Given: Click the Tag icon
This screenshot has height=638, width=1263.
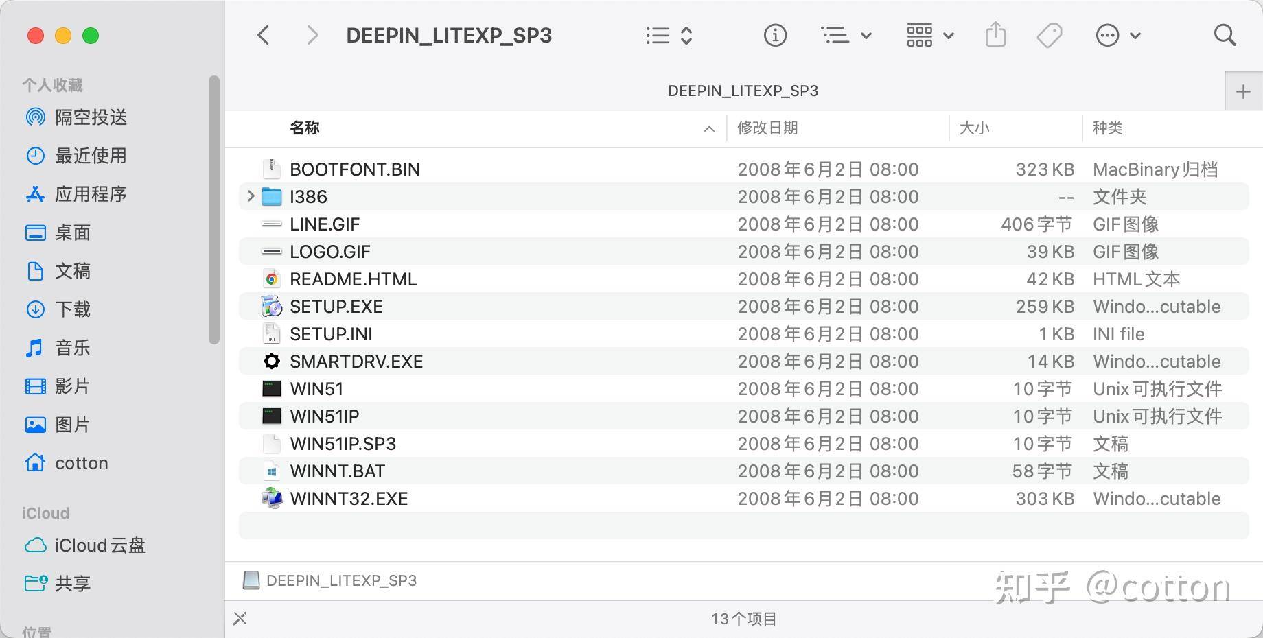Looking at the screenshot, I should pos(1050,35).
